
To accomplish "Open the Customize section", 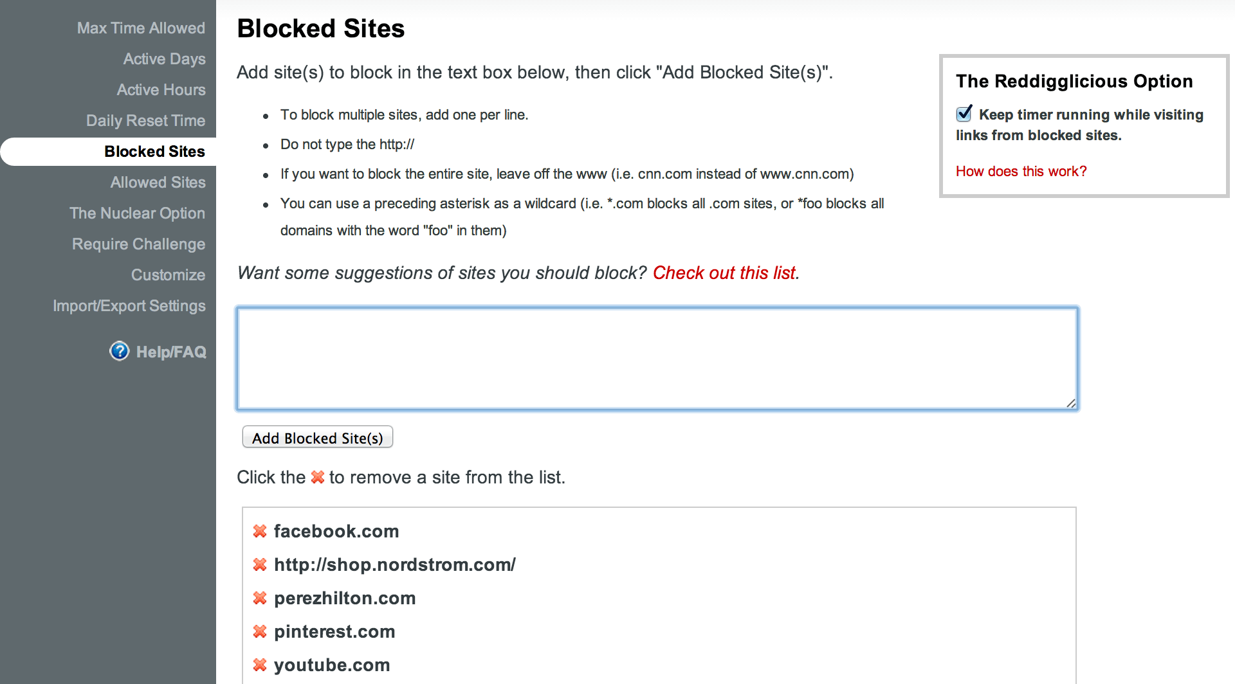I will tap(168, 275).
